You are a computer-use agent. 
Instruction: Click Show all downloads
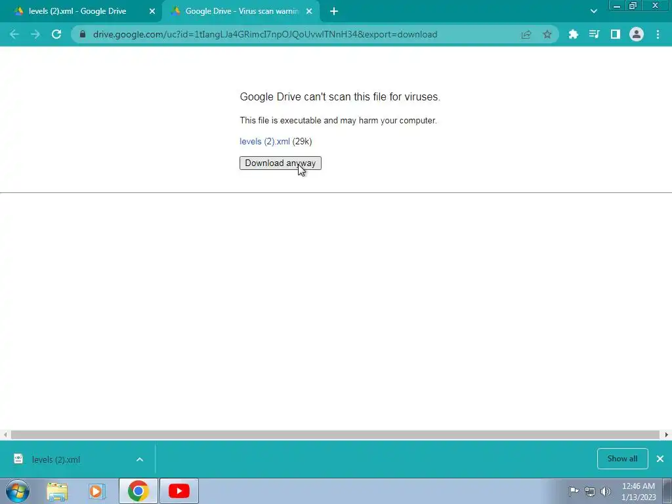coord(622,459)
